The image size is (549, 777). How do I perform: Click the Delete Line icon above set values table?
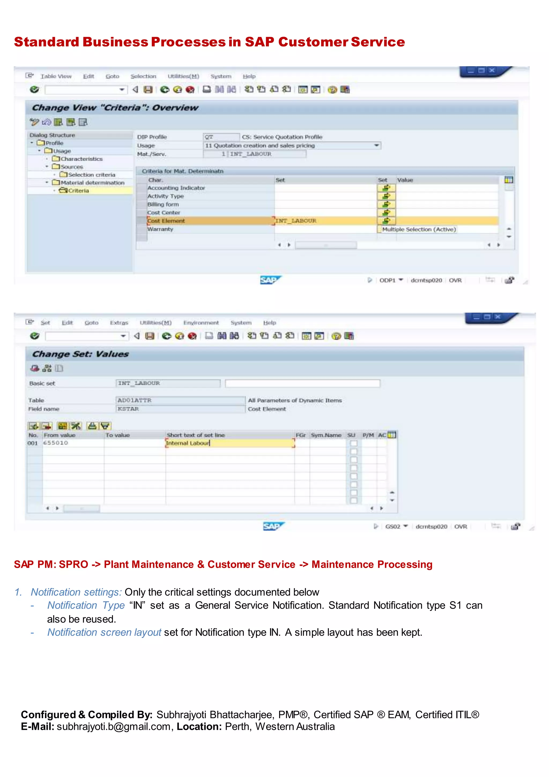click(x=47, y=426)
